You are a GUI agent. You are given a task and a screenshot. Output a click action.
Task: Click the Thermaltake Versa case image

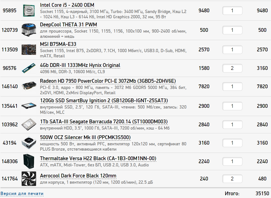29,161
